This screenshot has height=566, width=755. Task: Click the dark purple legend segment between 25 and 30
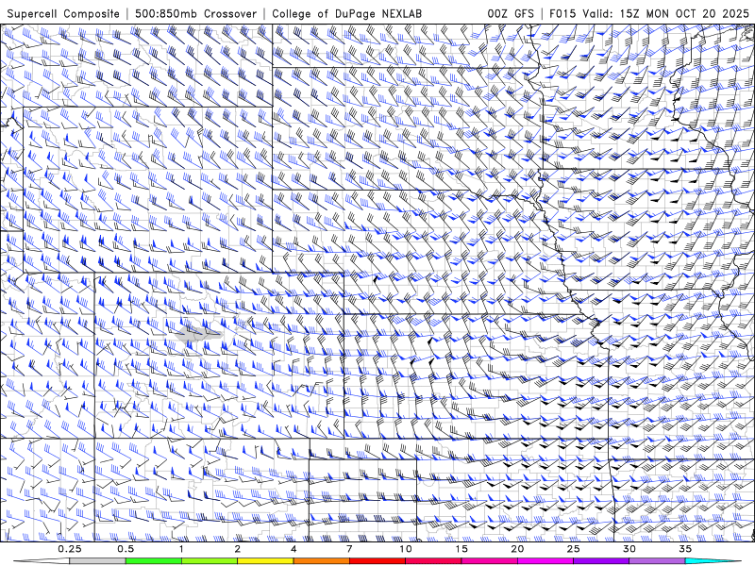[601, 561]
